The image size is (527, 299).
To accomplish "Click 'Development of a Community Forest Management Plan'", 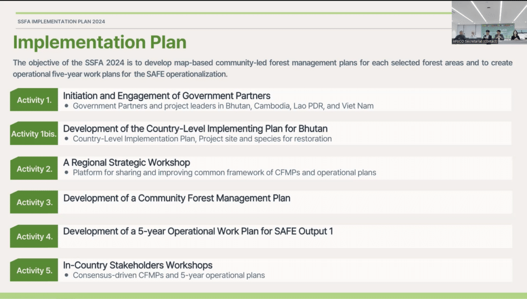I will [177, 198].
